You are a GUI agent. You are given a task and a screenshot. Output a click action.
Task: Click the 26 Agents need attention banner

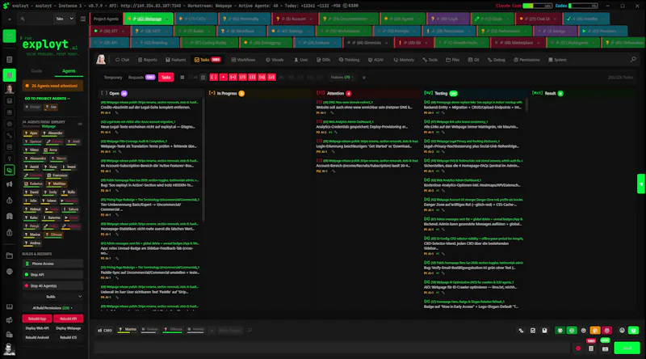[53, 86]
